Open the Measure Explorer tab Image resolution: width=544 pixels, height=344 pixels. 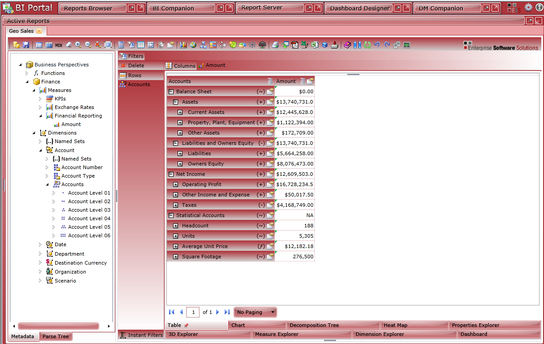[x=301, y=334]
